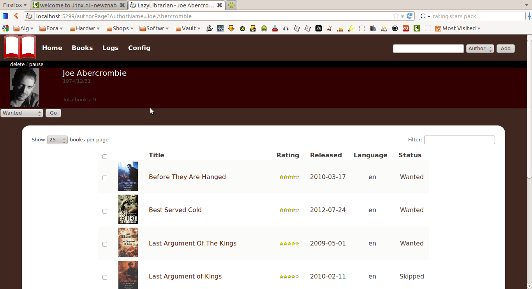The width and height of the screenshot is (532, 289).
Task: Check the box for Before They Are Hanged
Action: [105, 178]
